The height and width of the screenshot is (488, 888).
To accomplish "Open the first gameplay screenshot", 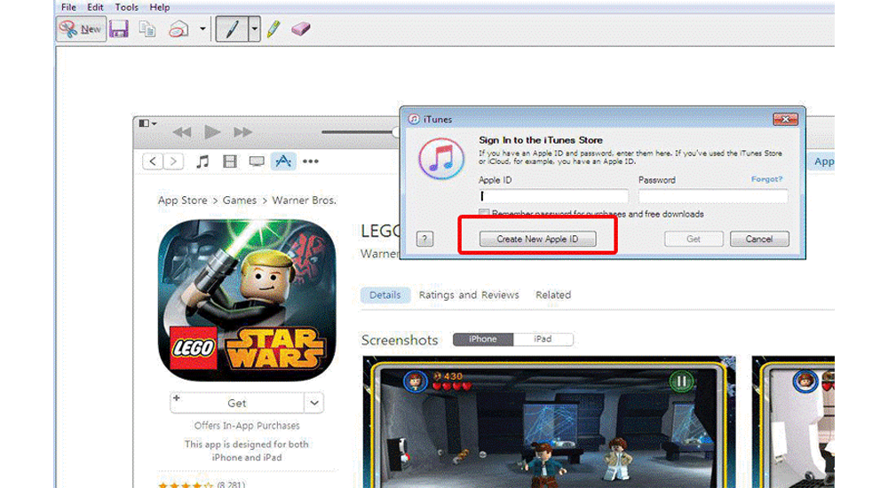I will click(549, 421).
